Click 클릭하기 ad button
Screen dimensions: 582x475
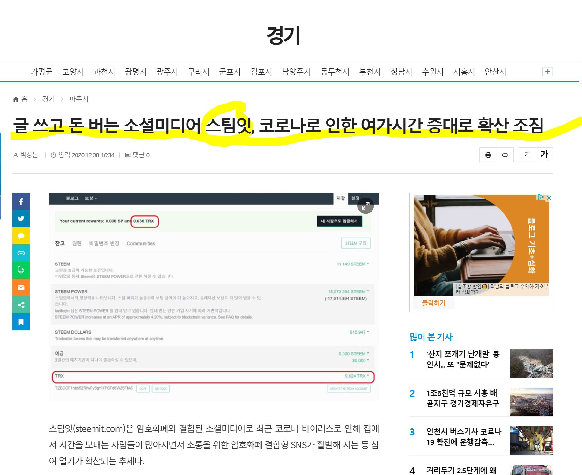(x=434, y=303)
